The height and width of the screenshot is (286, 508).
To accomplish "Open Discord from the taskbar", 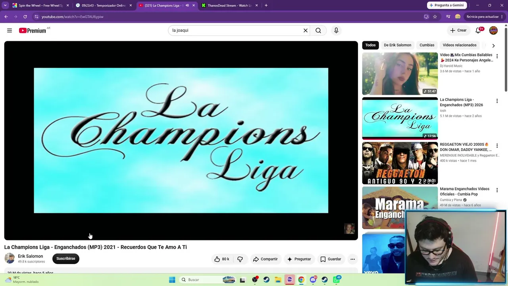I will pyautogui.click(x=313, y=280).
